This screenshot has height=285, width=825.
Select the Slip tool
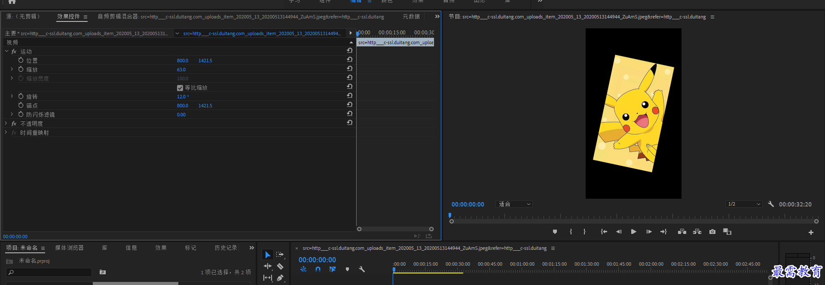coord(268,278)
